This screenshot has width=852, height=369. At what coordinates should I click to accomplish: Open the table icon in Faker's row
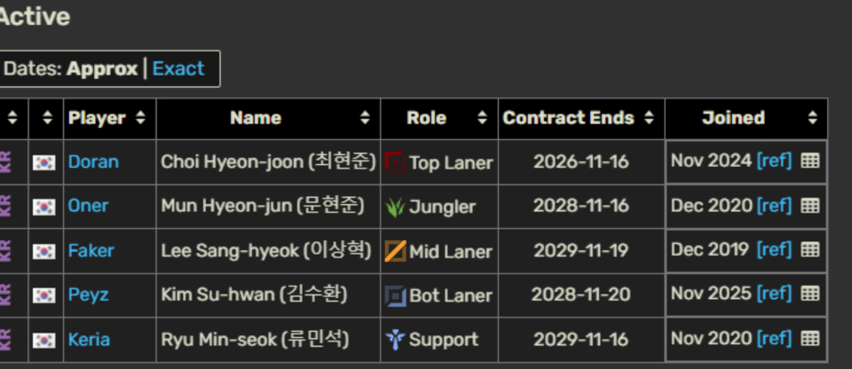(809, 249)
